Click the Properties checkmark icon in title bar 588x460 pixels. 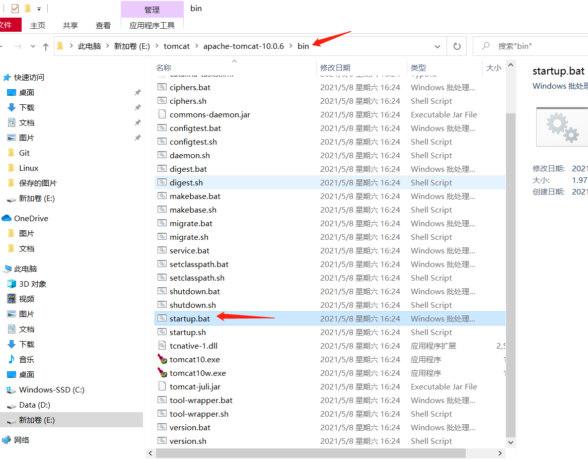[15, 8]
